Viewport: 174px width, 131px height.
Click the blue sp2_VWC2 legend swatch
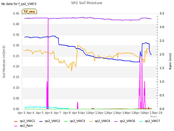pos(41,121)
